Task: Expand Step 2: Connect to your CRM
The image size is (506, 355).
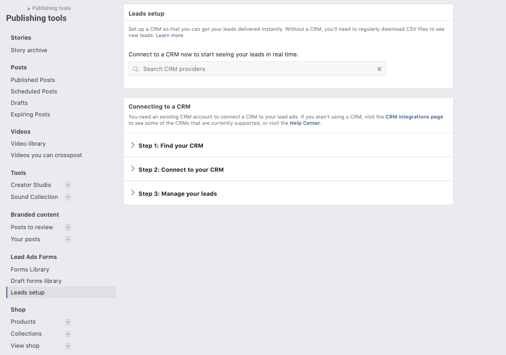Action: tap(180, 170)
